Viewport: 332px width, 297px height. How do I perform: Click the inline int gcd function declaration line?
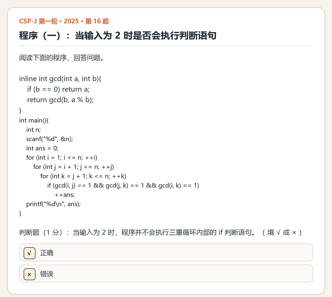point(60,79)
